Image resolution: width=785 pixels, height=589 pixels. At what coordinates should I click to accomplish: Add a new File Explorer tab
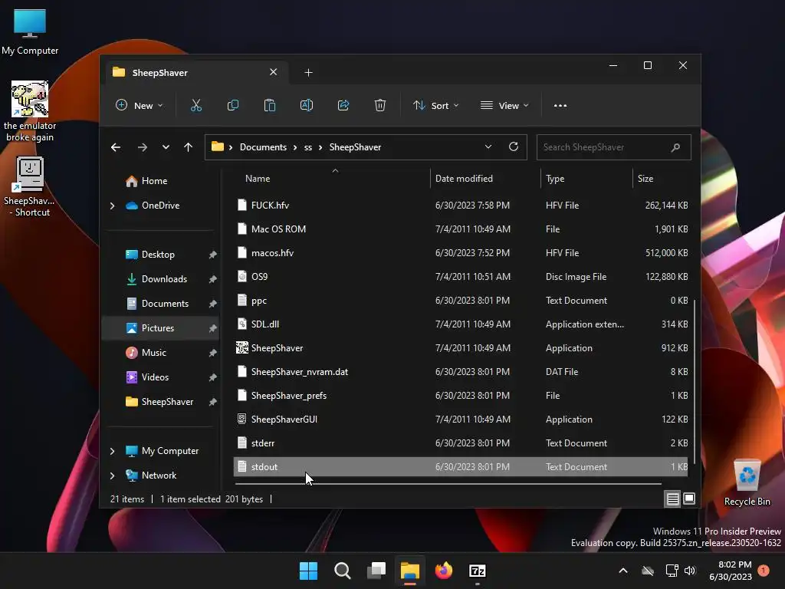pos(308,73)
